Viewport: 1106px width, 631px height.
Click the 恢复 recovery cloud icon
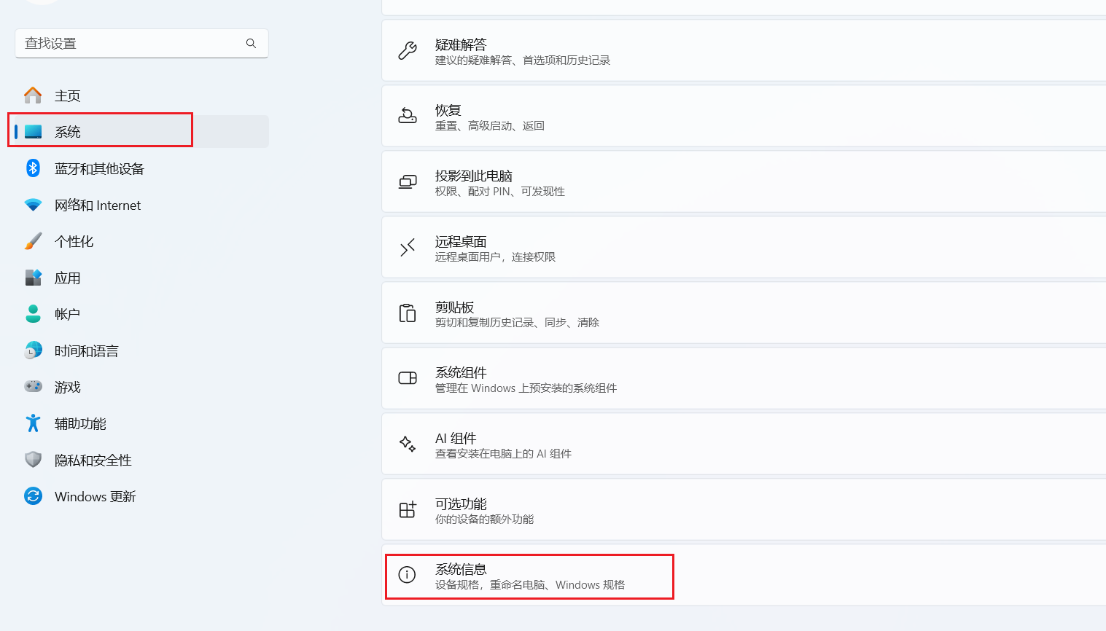coord(408,116)
